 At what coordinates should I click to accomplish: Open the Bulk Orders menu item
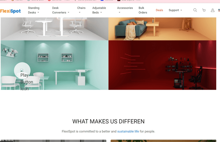click(x=143, y=10)
